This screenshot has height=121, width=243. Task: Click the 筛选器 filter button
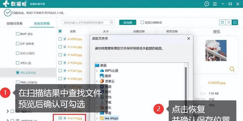click(128, 22)
